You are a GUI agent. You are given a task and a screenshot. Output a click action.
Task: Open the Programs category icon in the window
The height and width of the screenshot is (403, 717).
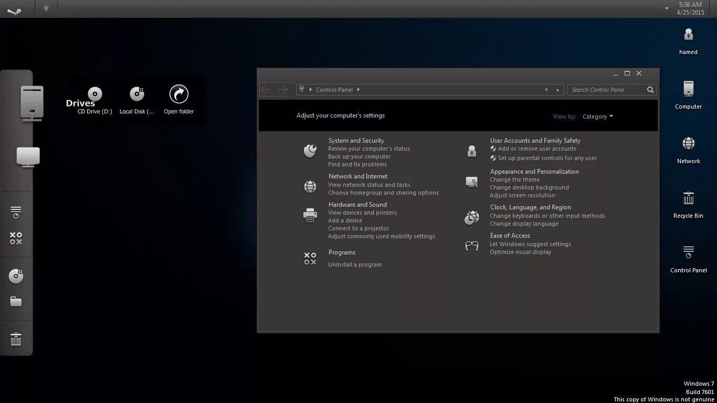click(310, 259)
